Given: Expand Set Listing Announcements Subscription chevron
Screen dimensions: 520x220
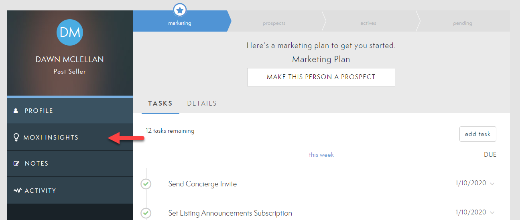Looking at the screenshot, I should pos(492,213).
